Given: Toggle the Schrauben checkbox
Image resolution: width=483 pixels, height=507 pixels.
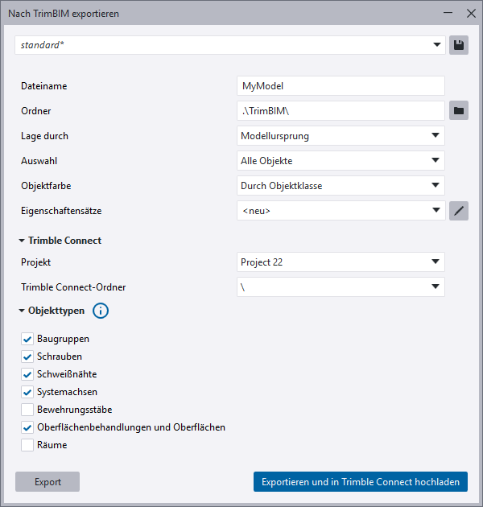Looking at the screenshot, I should click(x=27, y=357).
